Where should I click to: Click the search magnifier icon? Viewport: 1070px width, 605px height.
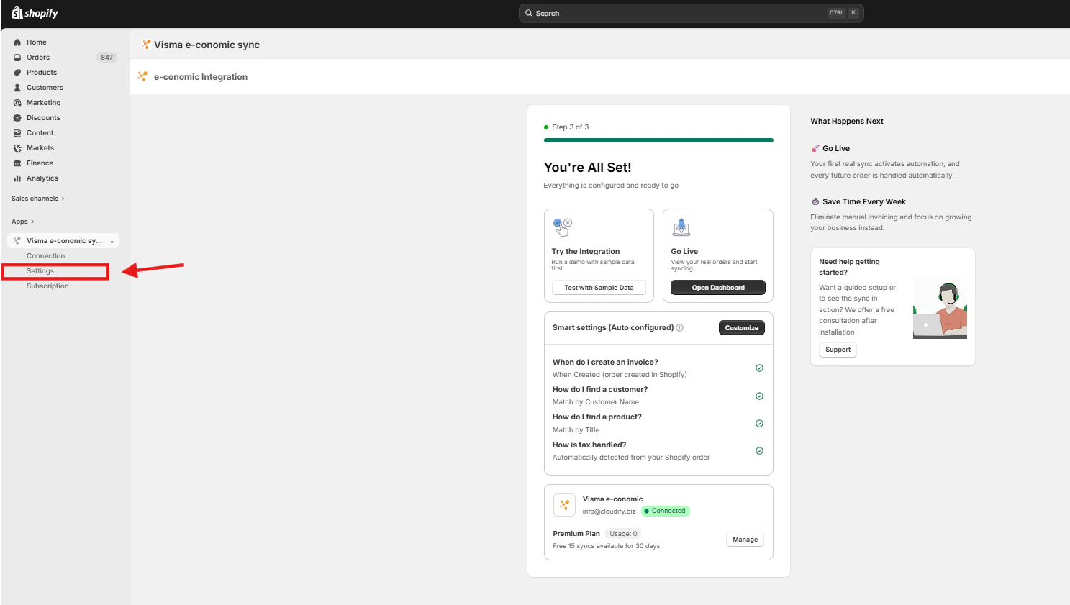529,13
